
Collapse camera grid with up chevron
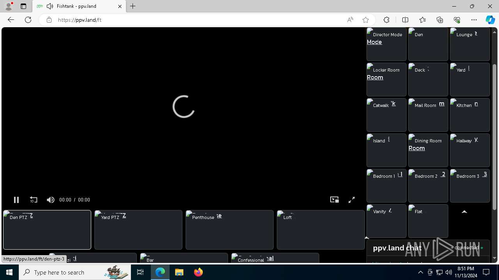[x=464, y=212]
